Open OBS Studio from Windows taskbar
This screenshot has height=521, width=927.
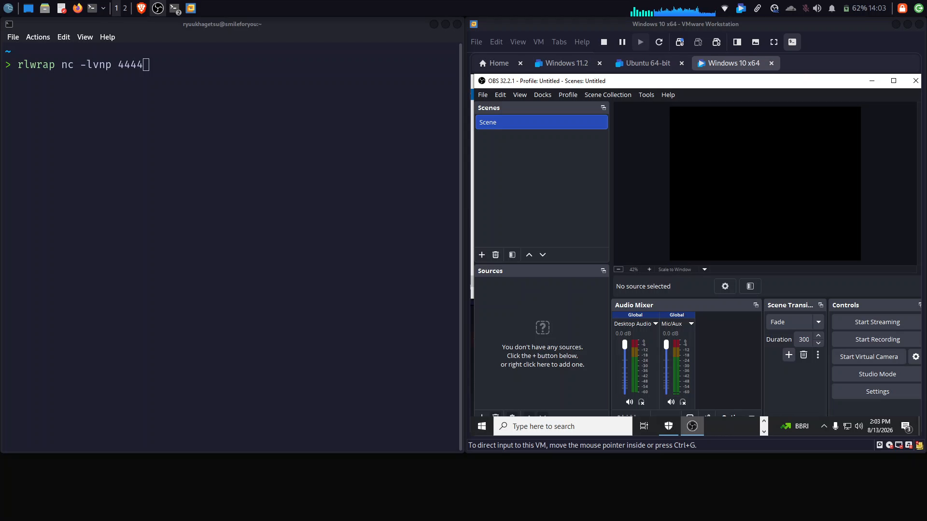pos(692,426)
